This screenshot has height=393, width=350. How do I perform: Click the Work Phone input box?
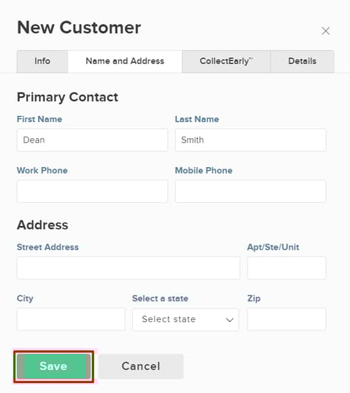coord(92,192)
